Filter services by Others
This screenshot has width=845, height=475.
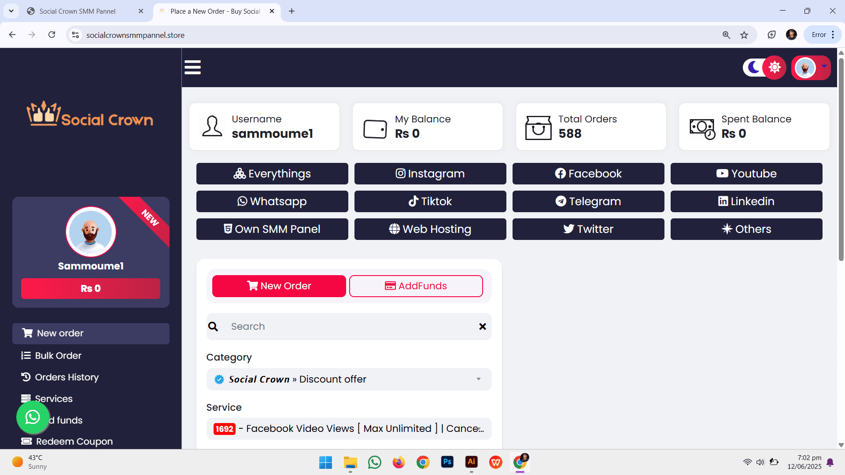tap(746, 229)
